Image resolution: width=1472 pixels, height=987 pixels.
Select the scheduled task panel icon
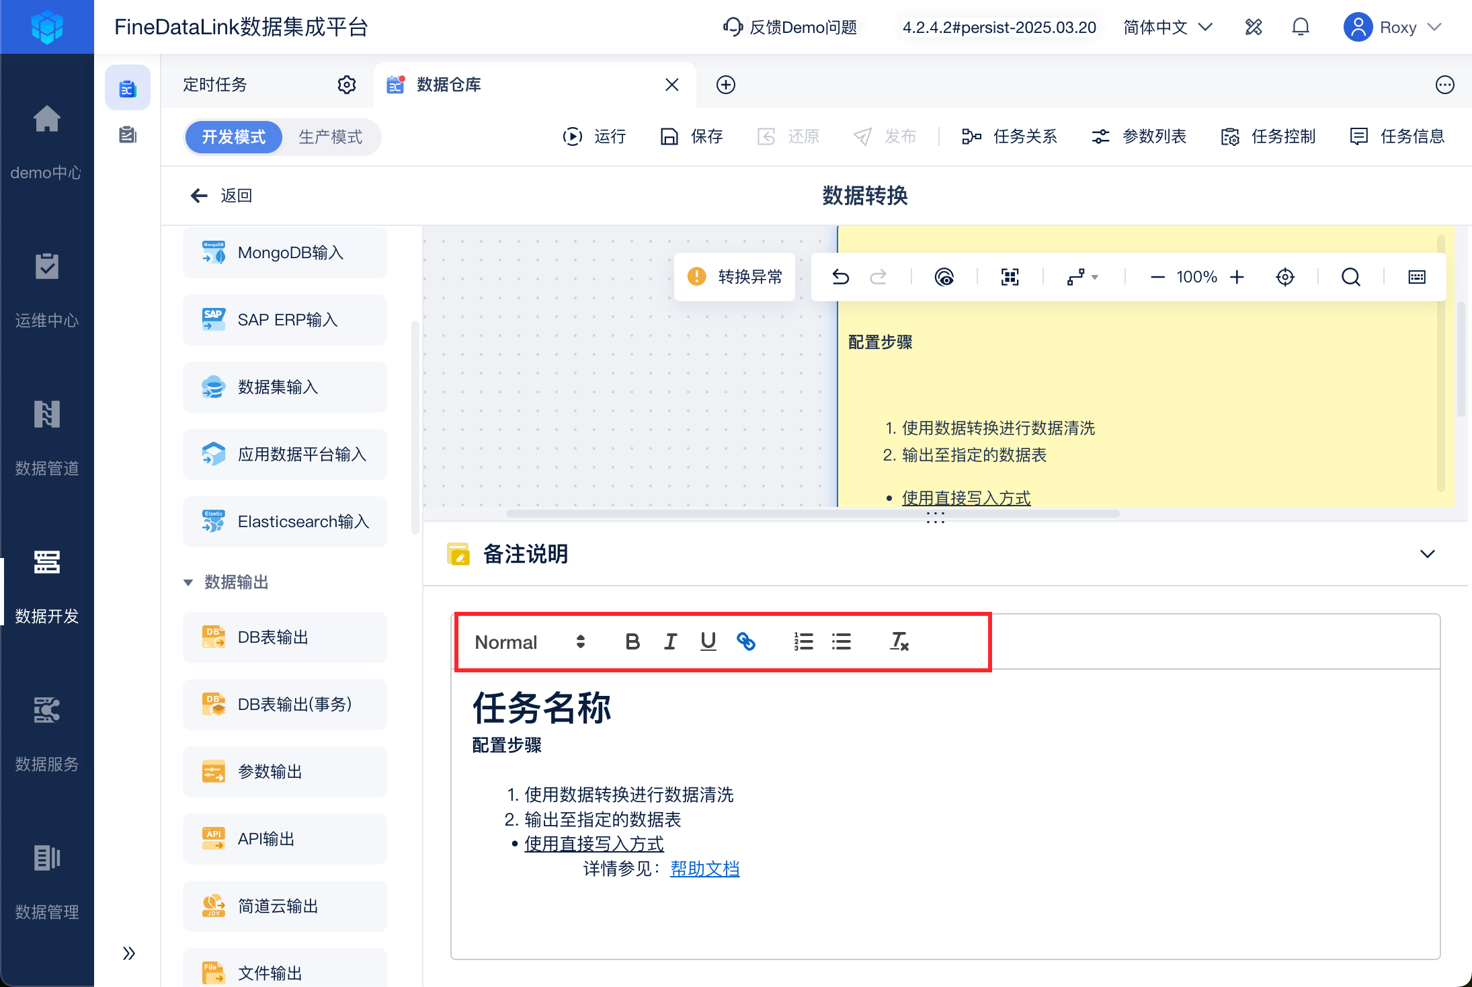pyautogui.click(x=128, y=87)
